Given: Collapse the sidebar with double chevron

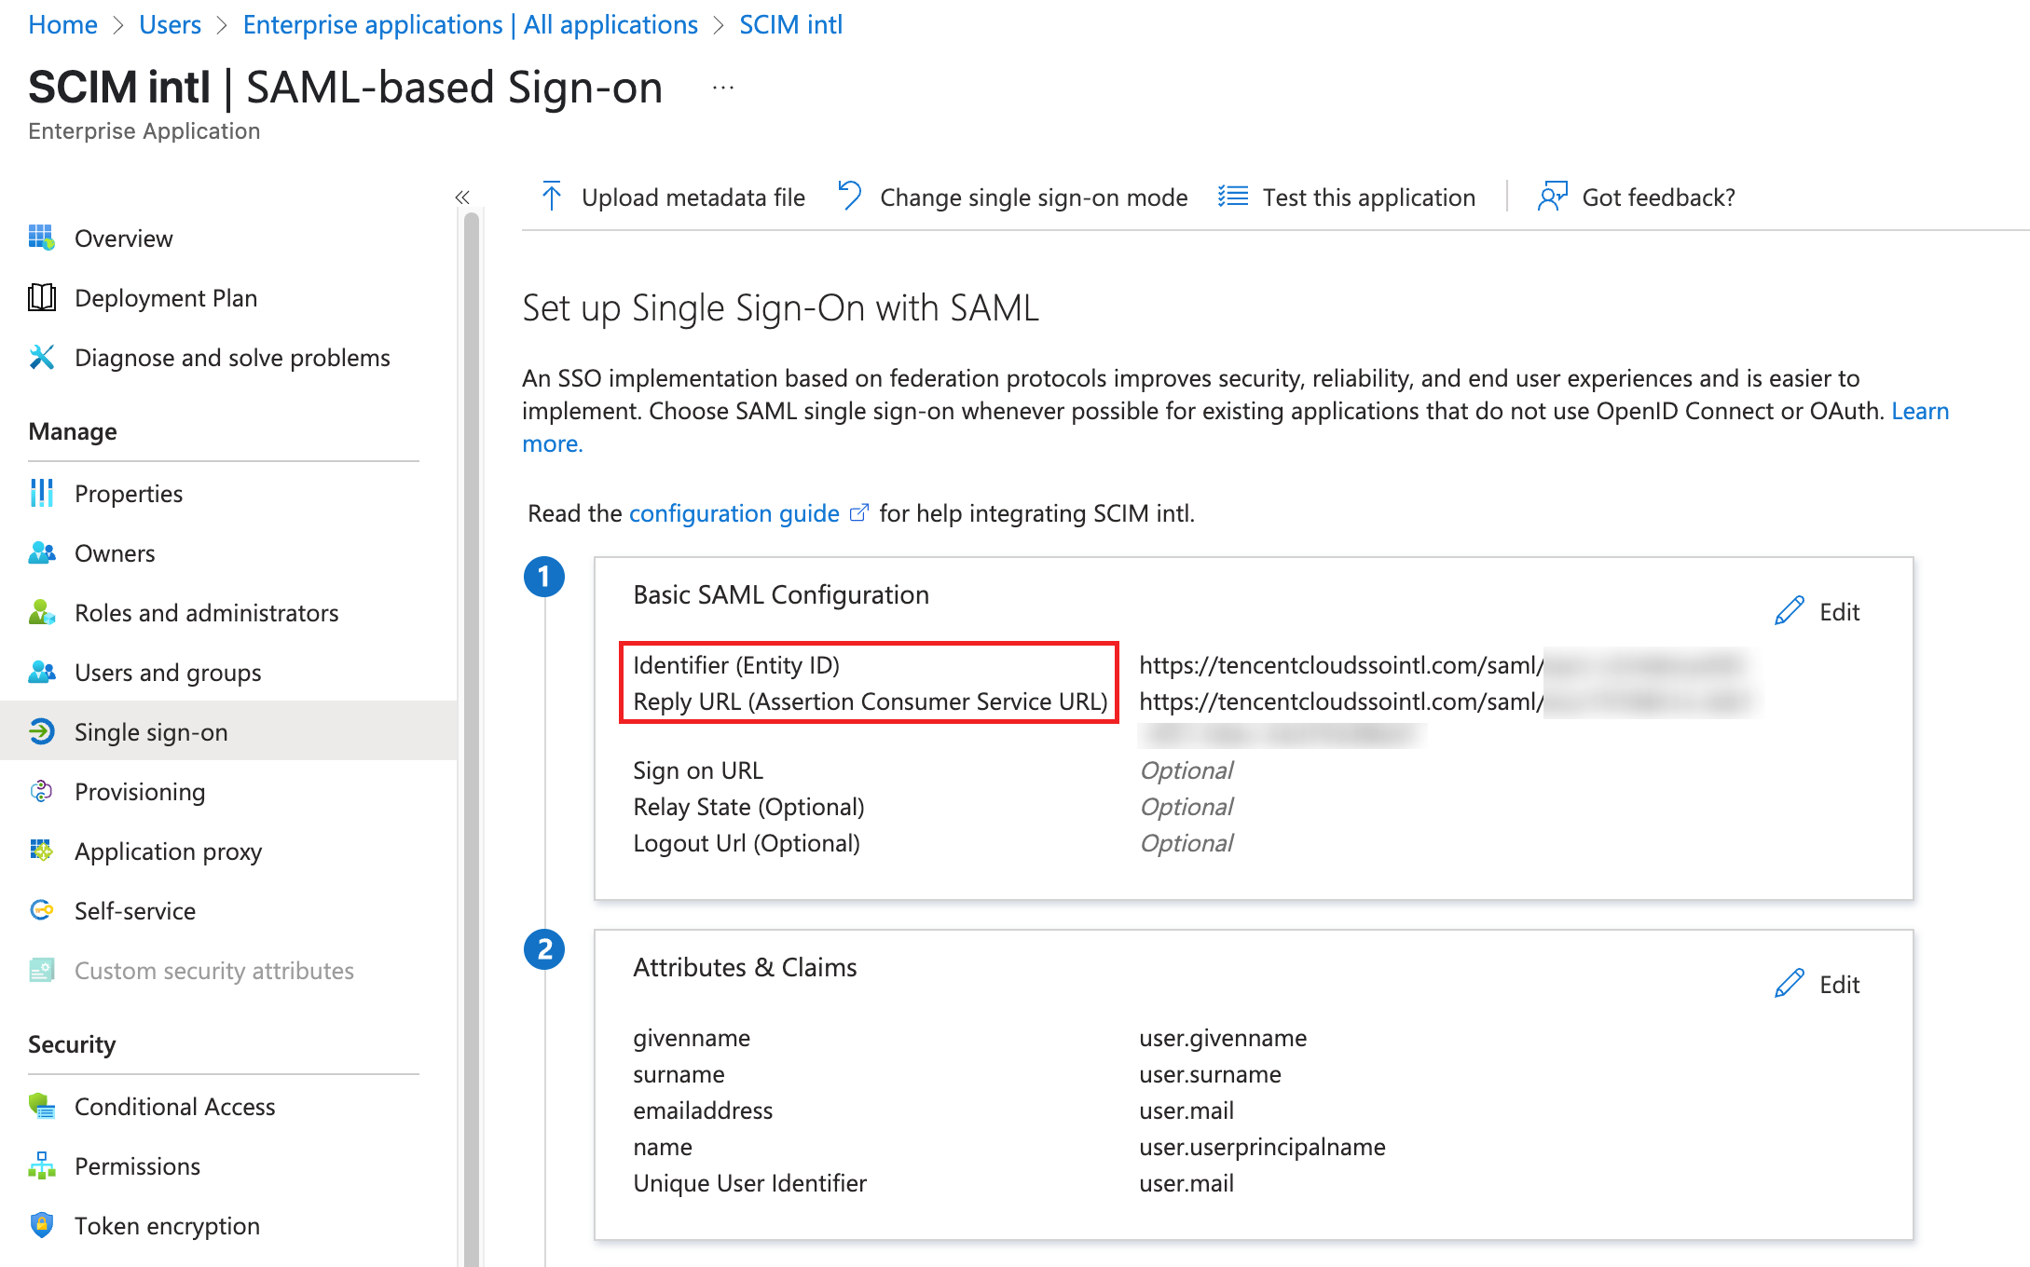Looking at the screenshot, I should [462, 197].
